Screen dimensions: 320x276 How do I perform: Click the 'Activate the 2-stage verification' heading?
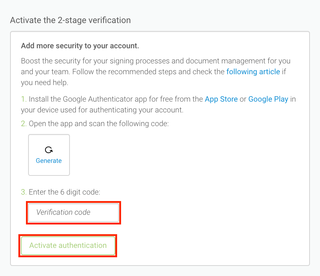tap(70, 20)
